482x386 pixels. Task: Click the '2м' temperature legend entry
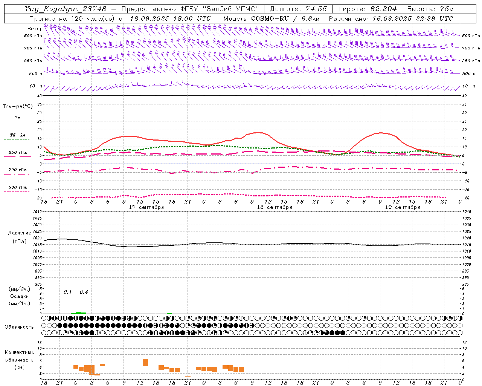click(x=18, y=118)
